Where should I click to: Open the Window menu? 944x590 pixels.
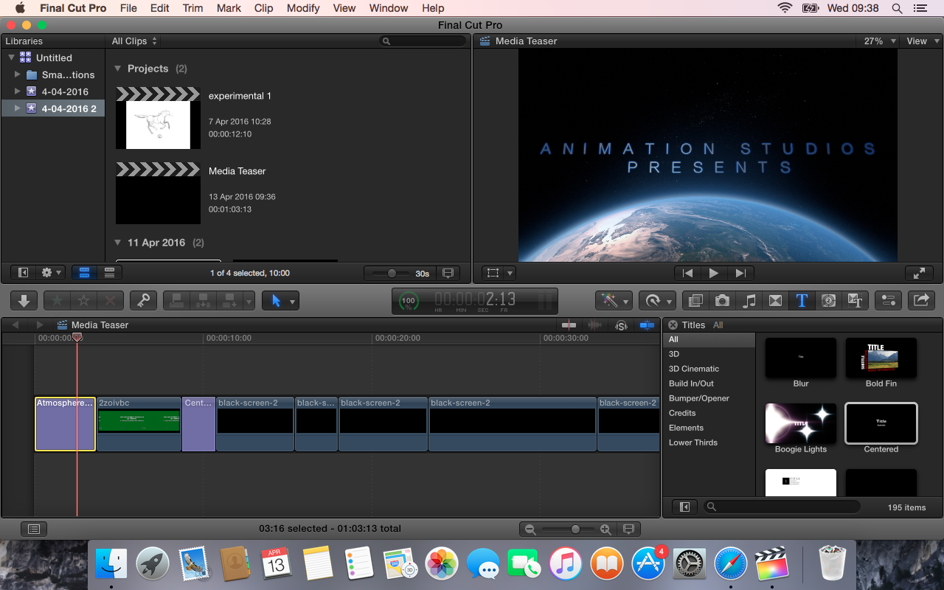389,8
